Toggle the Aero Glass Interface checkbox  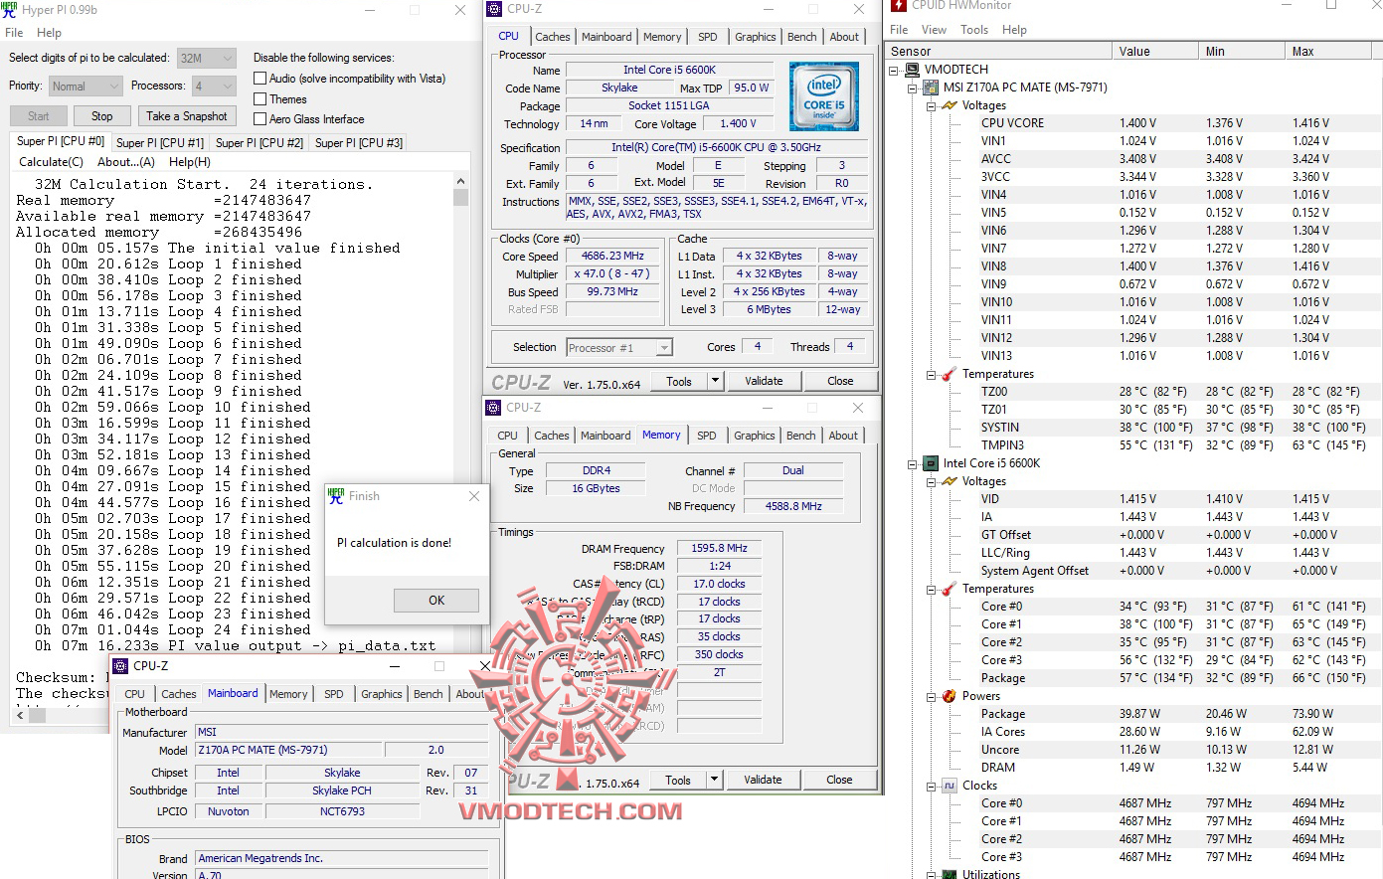pyautogui.click(x=259, y=118)
